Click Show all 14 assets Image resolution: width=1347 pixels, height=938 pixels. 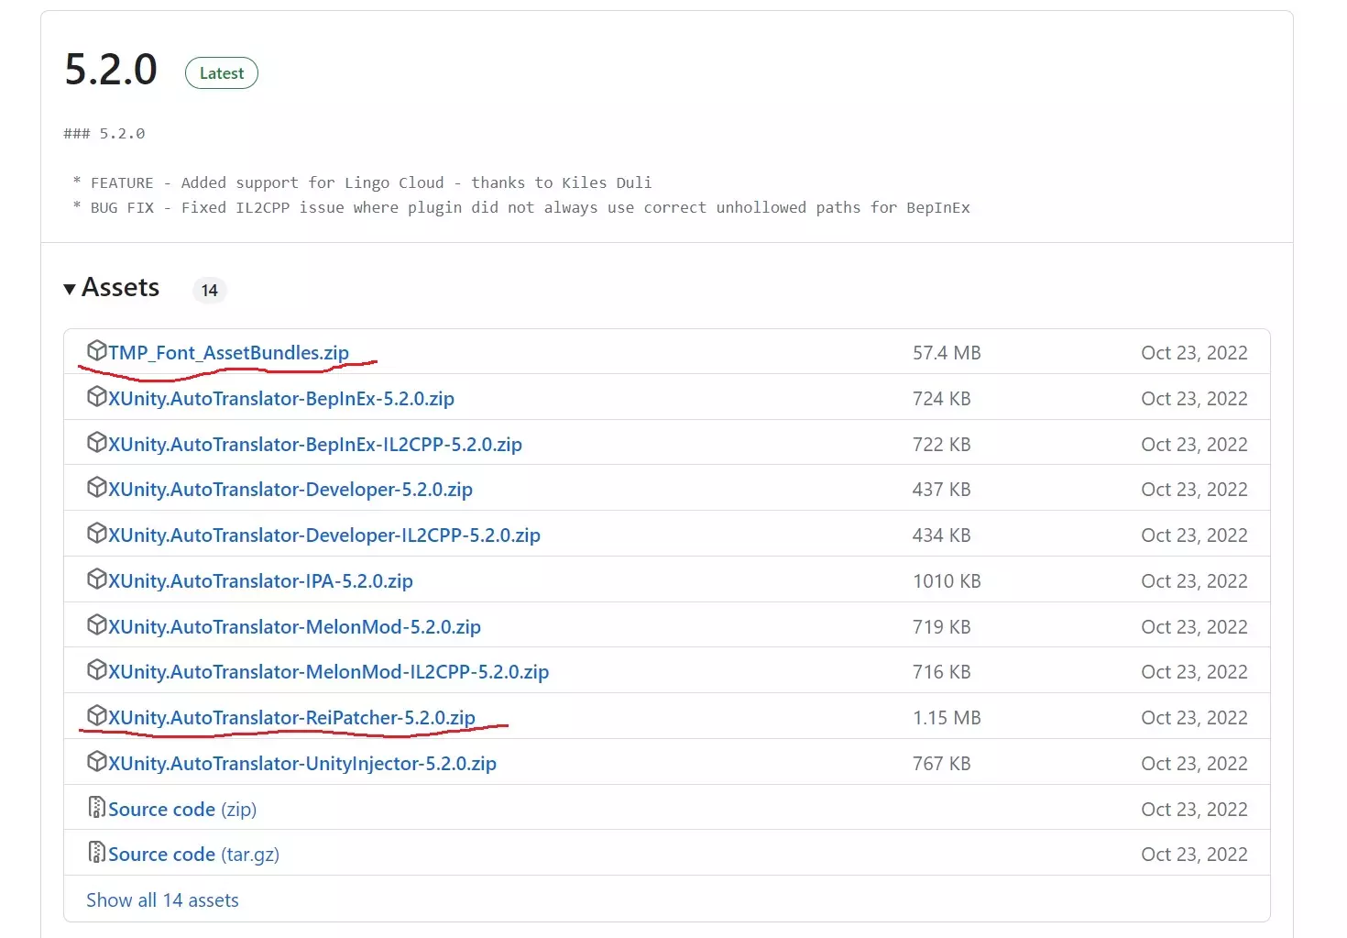[162, 900]
